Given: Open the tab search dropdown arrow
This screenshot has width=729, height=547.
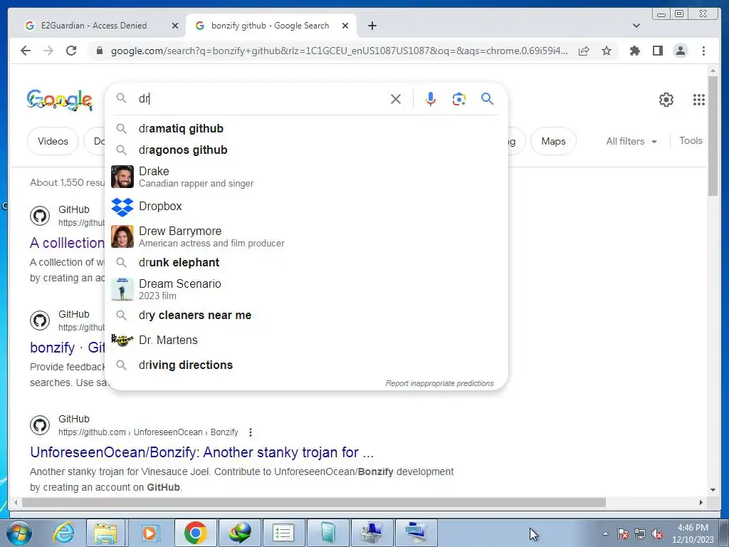Looking at the screenshot, I should click(x=636, y=26).
